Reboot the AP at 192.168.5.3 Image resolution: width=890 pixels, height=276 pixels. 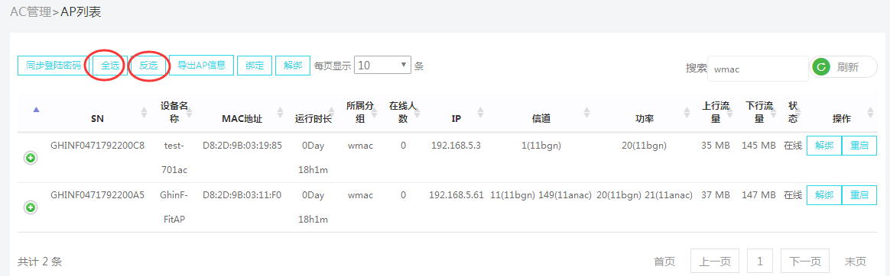coord(859,146)
